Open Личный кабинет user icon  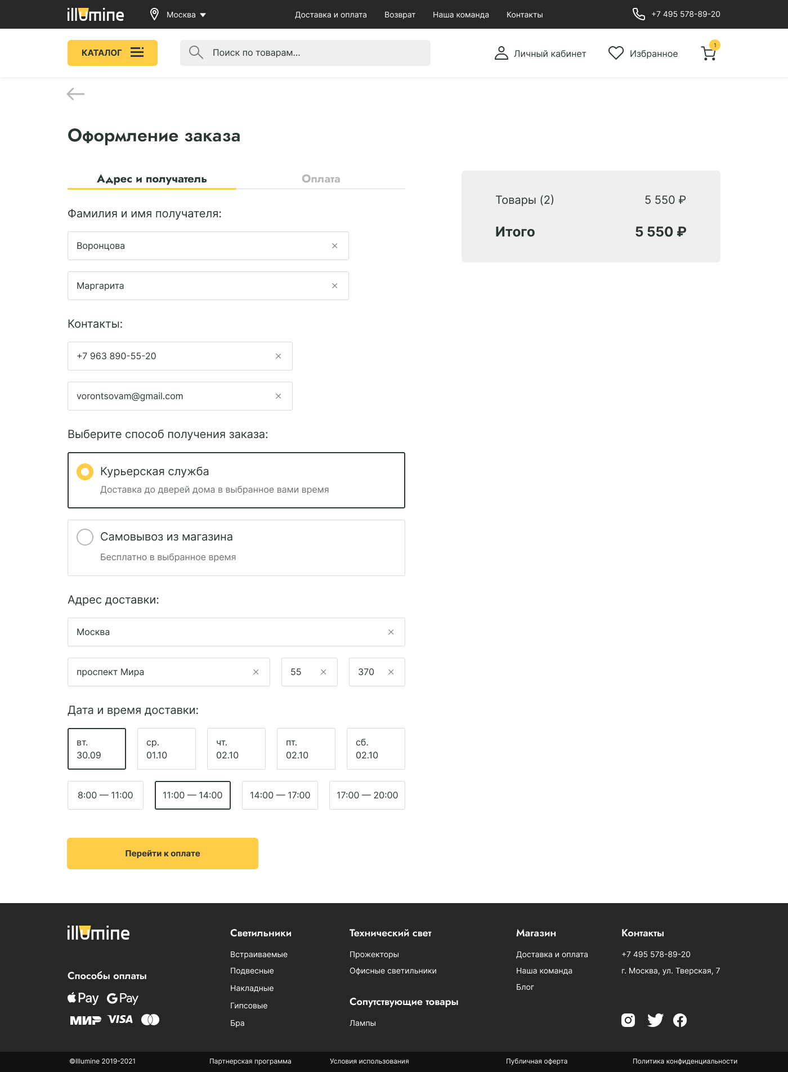(501, 53)
